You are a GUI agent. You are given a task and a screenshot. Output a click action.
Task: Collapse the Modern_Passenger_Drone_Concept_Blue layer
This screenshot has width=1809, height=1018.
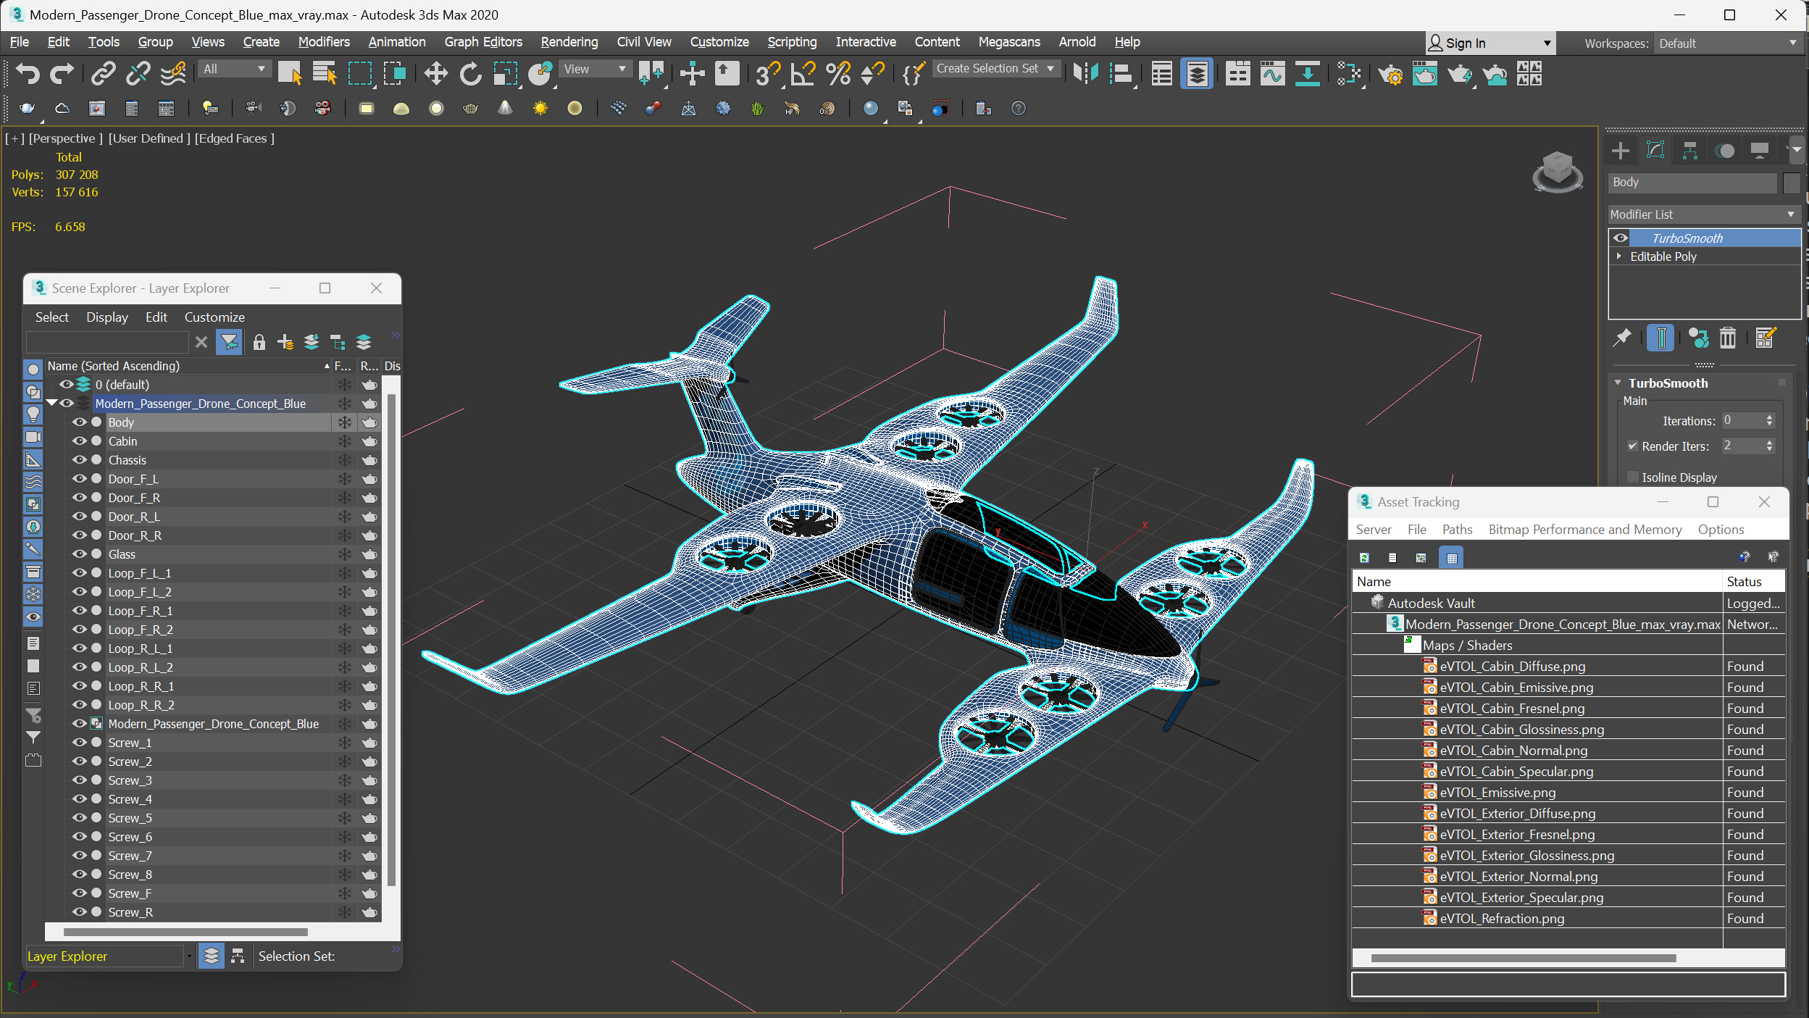click(x=51, y=403)
